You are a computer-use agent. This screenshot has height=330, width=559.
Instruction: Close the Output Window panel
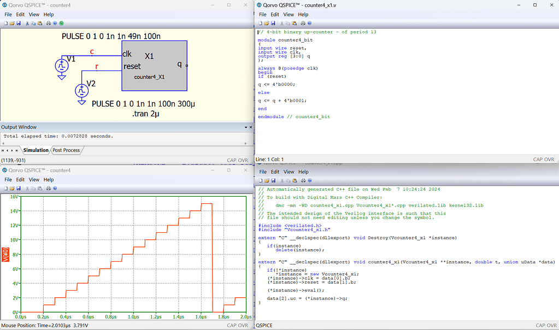coord(250,127)
